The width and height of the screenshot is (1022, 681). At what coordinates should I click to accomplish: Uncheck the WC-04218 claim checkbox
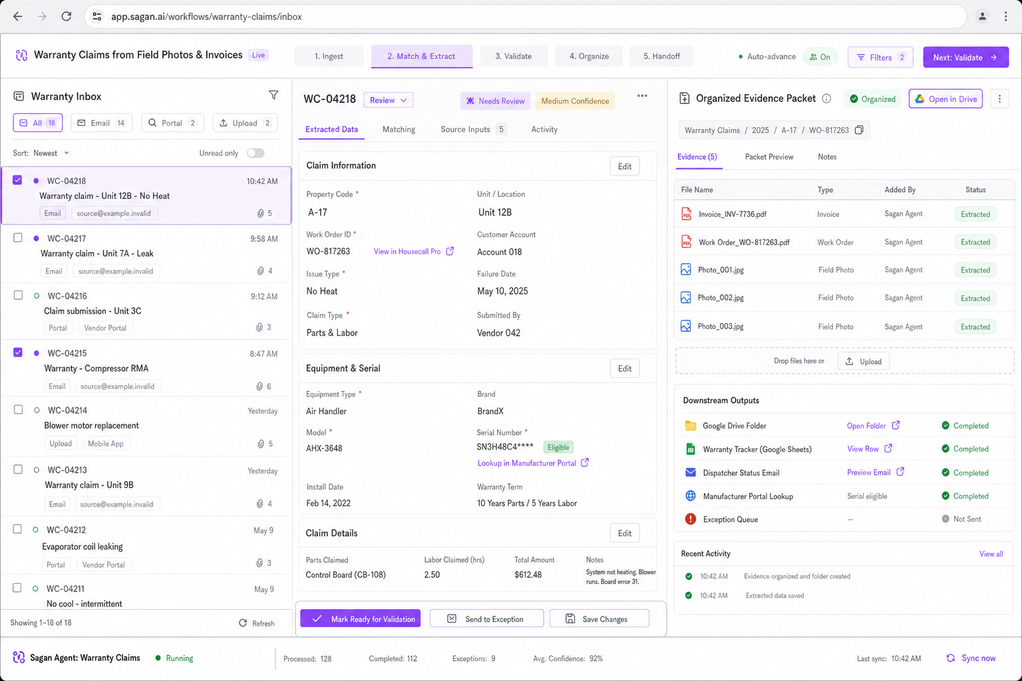click(x=17, y=180)
